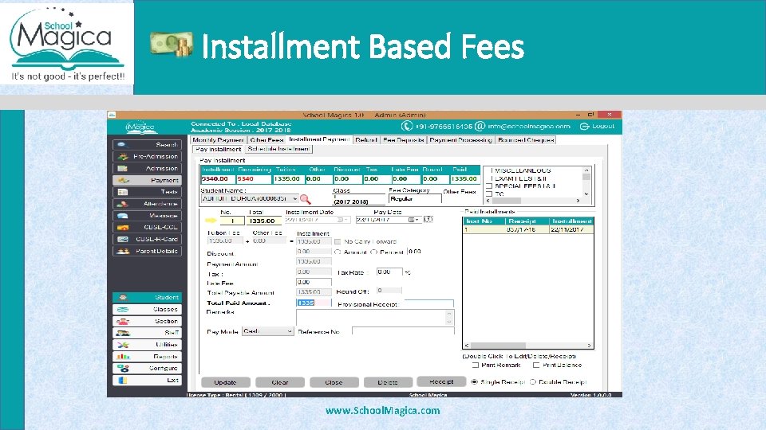Click the Late Fee input field

point(314,282)
